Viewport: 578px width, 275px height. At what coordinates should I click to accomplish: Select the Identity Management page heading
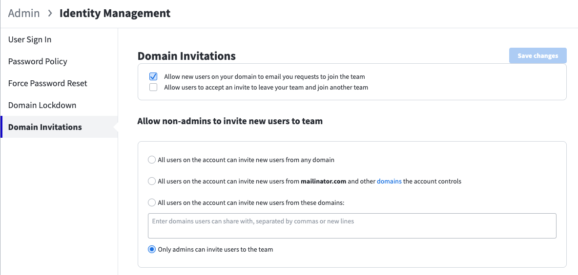pos(115,13)
